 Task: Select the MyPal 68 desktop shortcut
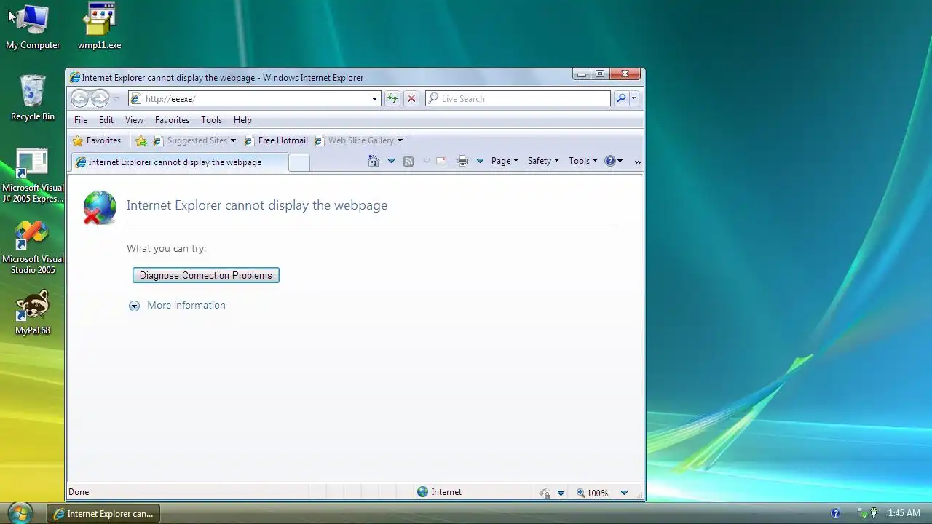click(33, 313)
